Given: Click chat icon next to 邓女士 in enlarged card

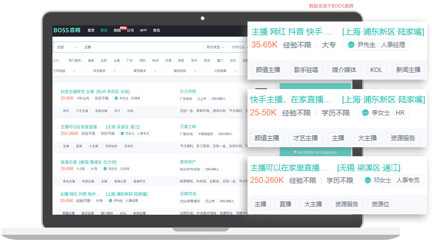Looking at the screenshot, I should click(367, 180).
